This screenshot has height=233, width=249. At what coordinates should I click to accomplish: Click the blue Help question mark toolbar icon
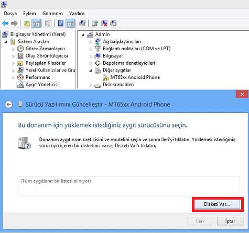pos(60,23)
